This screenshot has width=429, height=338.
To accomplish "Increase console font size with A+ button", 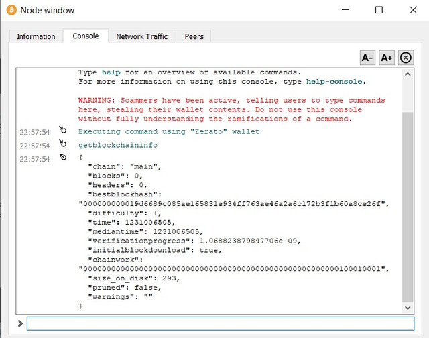I will tap(387, 58).
